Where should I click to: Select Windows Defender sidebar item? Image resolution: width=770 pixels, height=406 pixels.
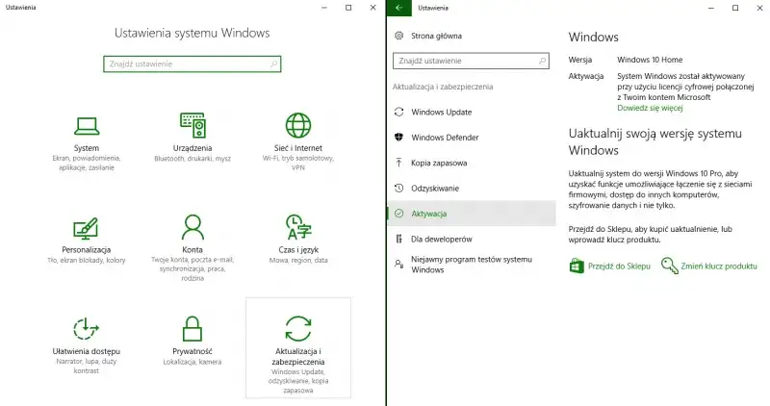point(472,138)
